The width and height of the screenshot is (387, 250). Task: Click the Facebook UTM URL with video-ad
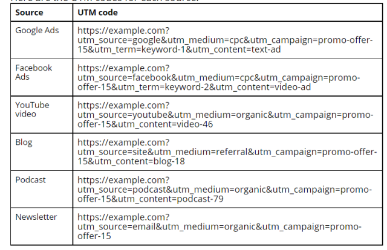[x=219, y=77]
